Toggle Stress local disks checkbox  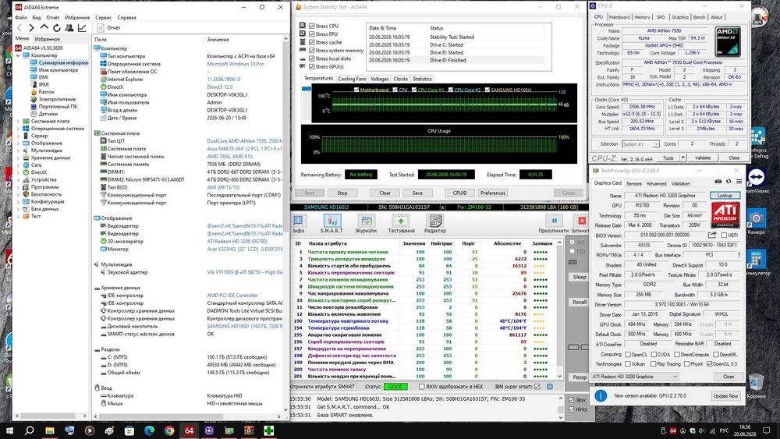(x=311, y=58)
